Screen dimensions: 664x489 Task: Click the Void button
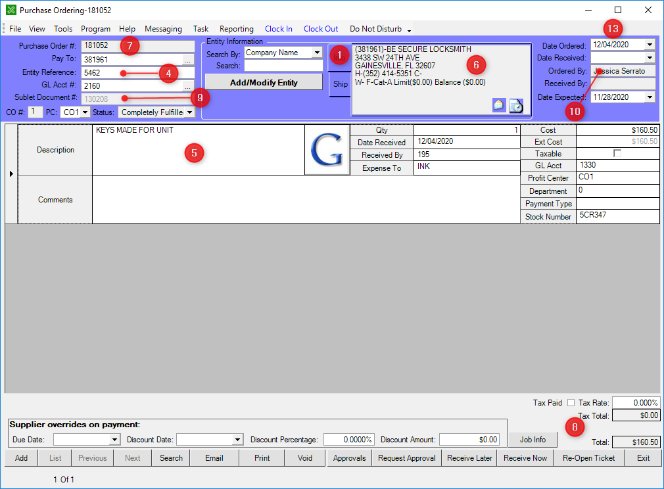(x=305, y=457)
